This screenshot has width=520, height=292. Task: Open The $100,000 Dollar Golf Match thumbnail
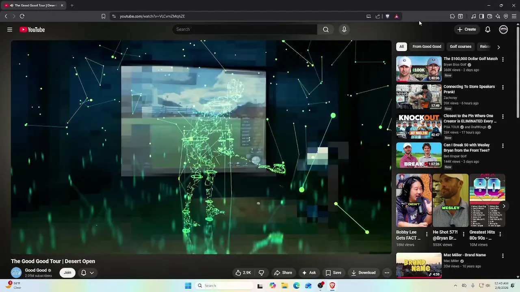click(x=419, y=69)
